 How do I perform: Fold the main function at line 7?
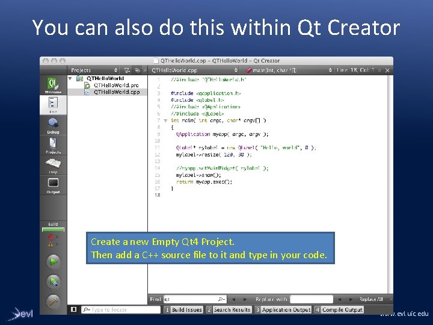[x=165, y=120]
